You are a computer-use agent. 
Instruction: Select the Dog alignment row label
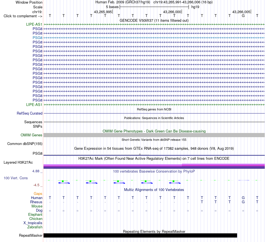pyautogui.click(x=39, y=210)
